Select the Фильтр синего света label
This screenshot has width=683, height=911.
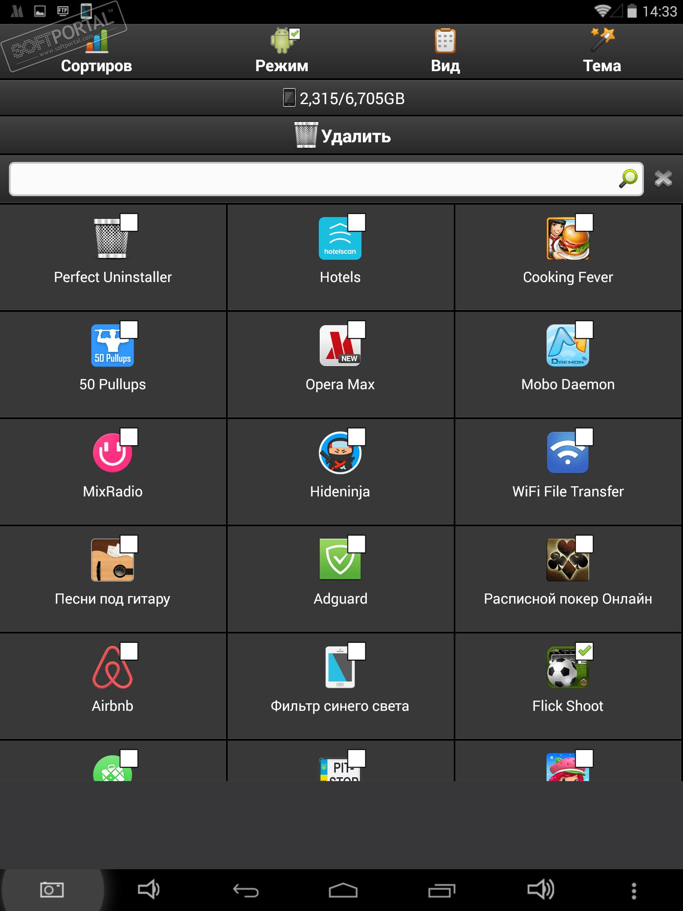tap(340, 706)
